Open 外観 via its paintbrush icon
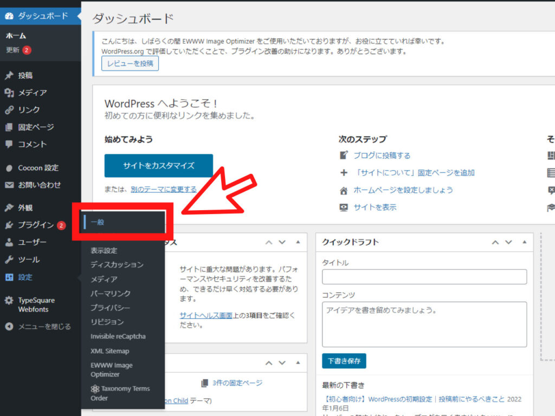Image resolution: width=555 pixels, height=416 pixels. tap(9, 207)
